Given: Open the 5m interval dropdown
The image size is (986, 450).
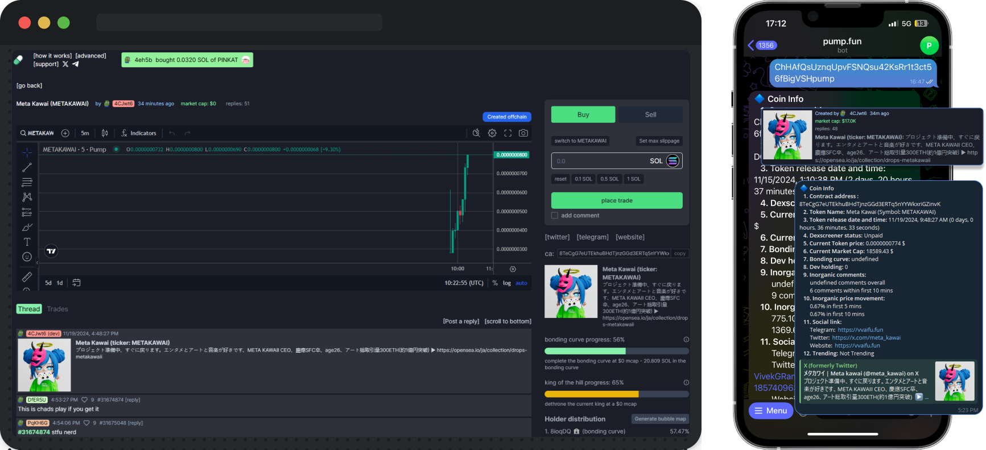Looking at the screenshot, I should pos(85,133).
